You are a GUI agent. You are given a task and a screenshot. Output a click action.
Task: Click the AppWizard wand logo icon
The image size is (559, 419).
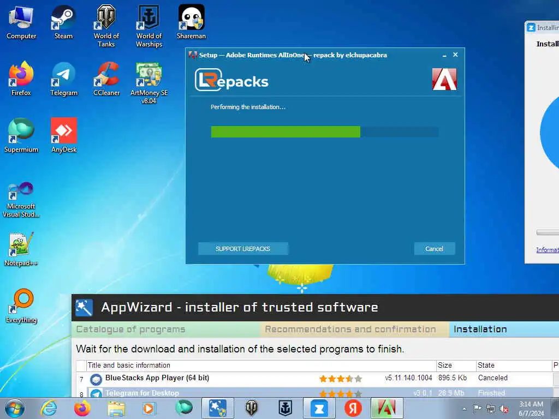click(84, 308)
